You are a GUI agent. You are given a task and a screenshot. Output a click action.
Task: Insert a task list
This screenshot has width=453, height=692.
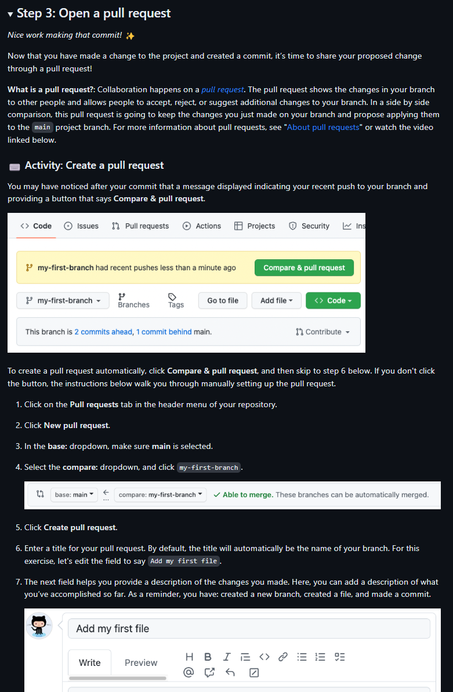click(339, 656)
